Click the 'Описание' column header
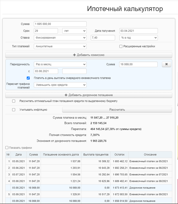 click(150, 155)
